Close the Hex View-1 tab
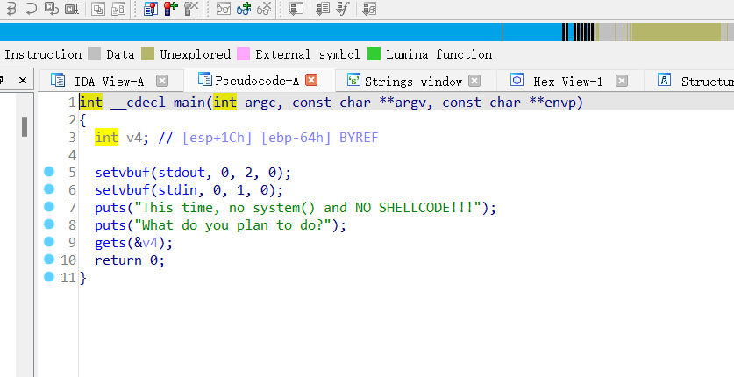Viewport: 734px width, 377px height. click(621, 81)
